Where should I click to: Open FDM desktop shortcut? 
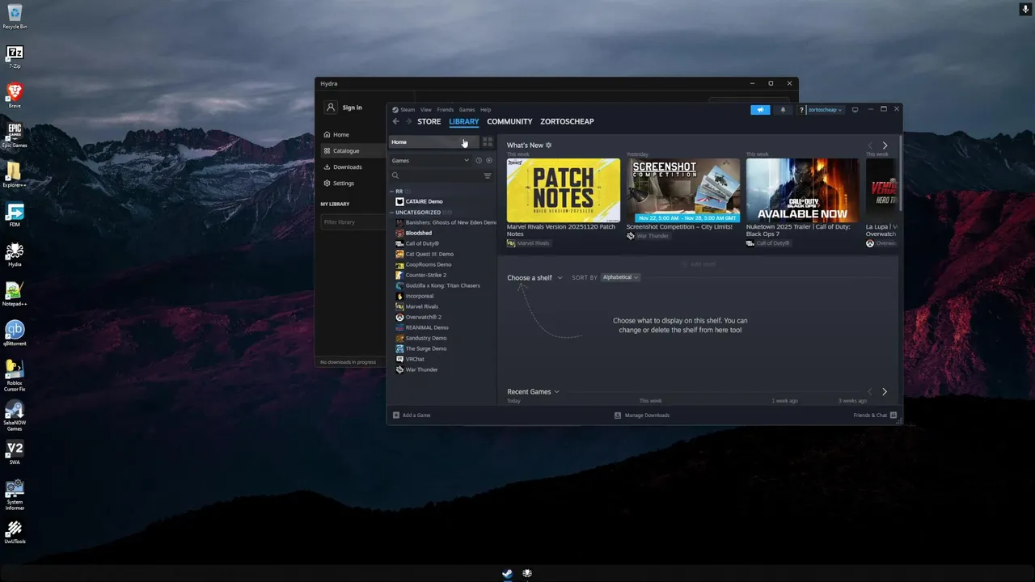15,214
